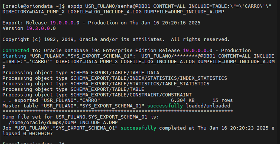Viewport: 280px width, 144px height.
Task: Click the TABLE_STATISTICS processing line
Action: coord(106,84)
